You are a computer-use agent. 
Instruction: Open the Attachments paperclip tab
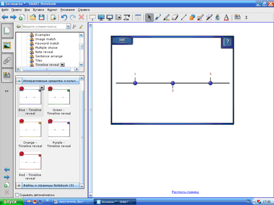(7, 60)
